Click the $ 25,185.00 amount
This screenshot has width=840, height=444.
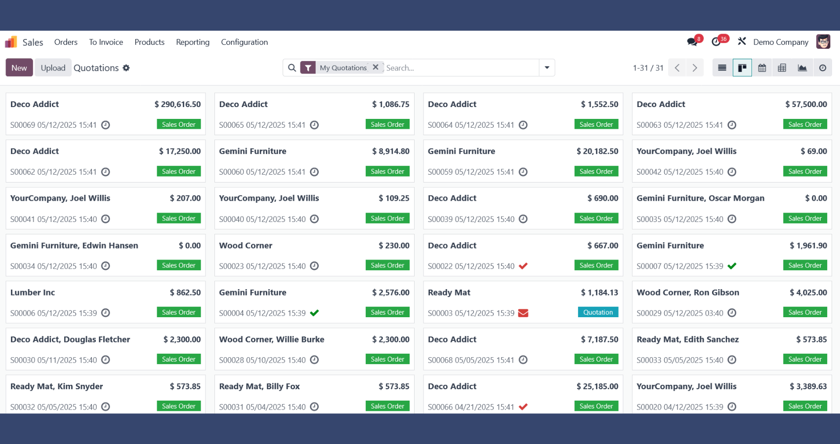point(597,386)
